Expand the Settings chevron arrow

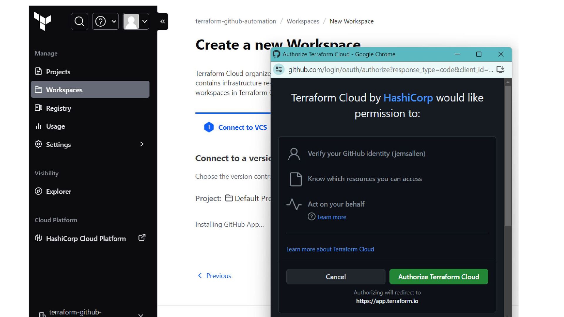click(142, 144)
